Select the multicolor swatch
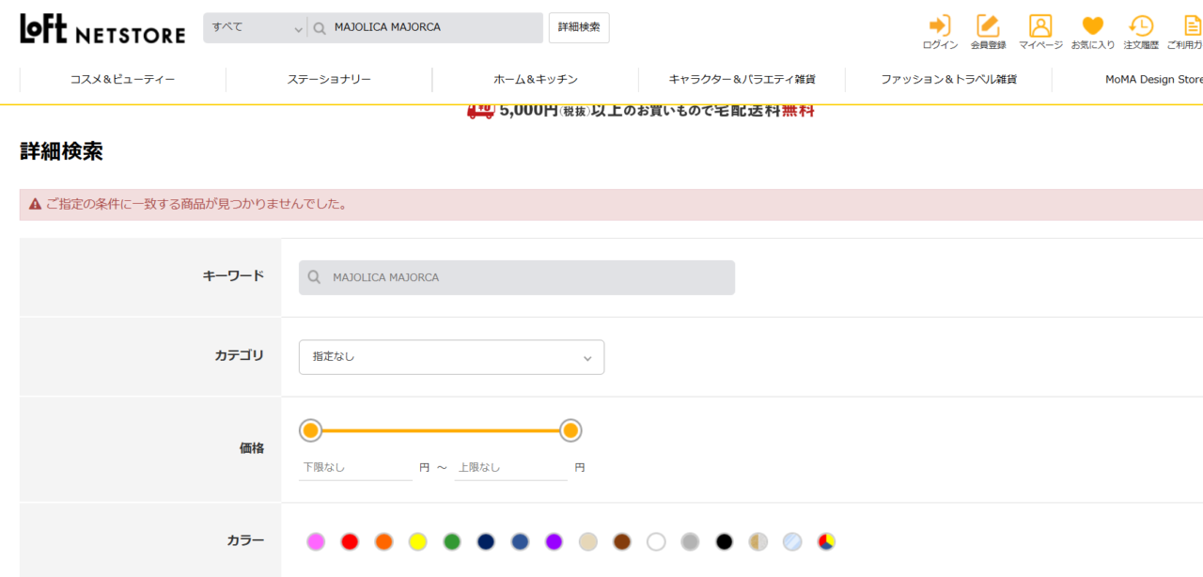 coord(826,541)
